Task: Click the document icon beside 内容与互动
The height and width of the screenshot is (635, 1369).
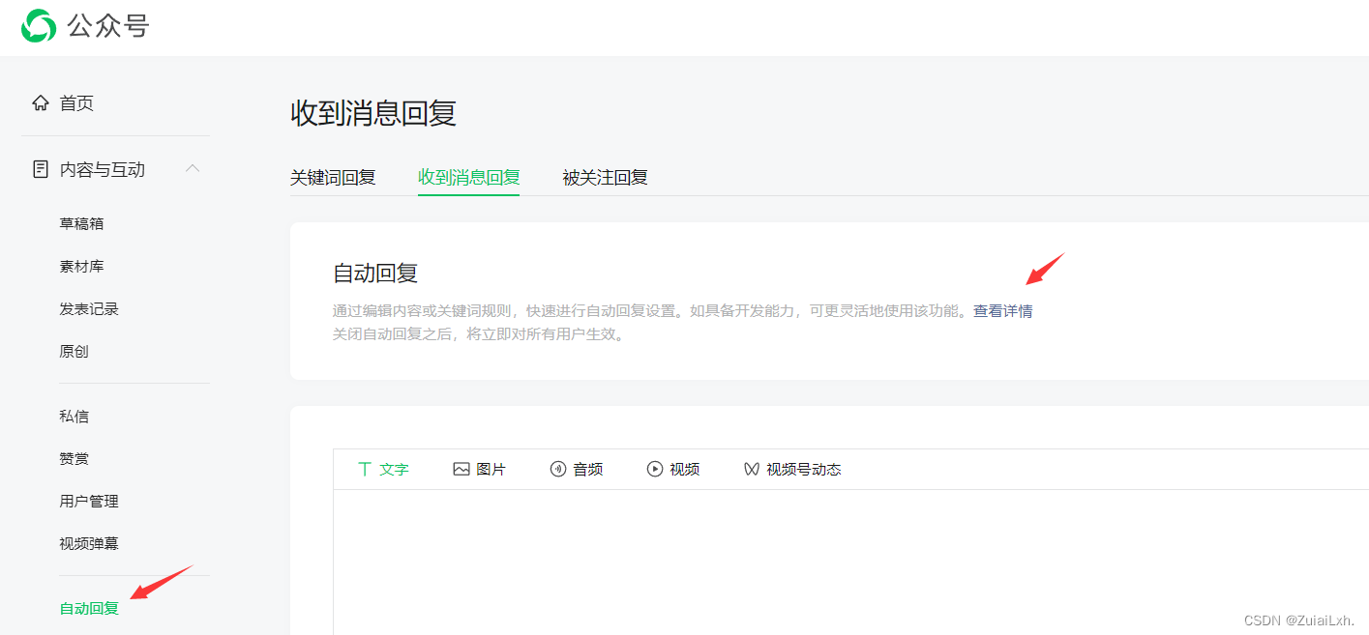Action: click(41, 169)
